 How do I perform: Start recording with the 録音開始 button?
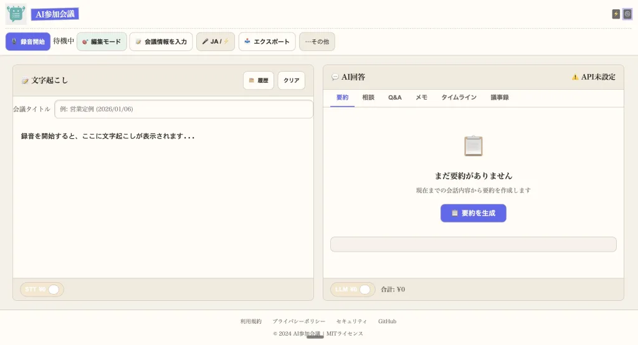(28, 42)
